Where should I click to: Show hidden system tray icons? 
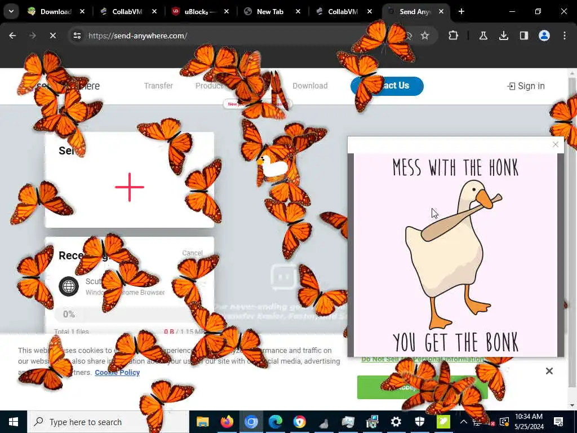pos(464,422)
